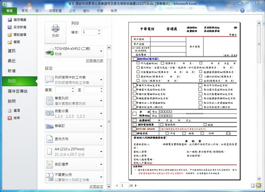Click the copies number input field
265x192 pixels.
(89, 32)
